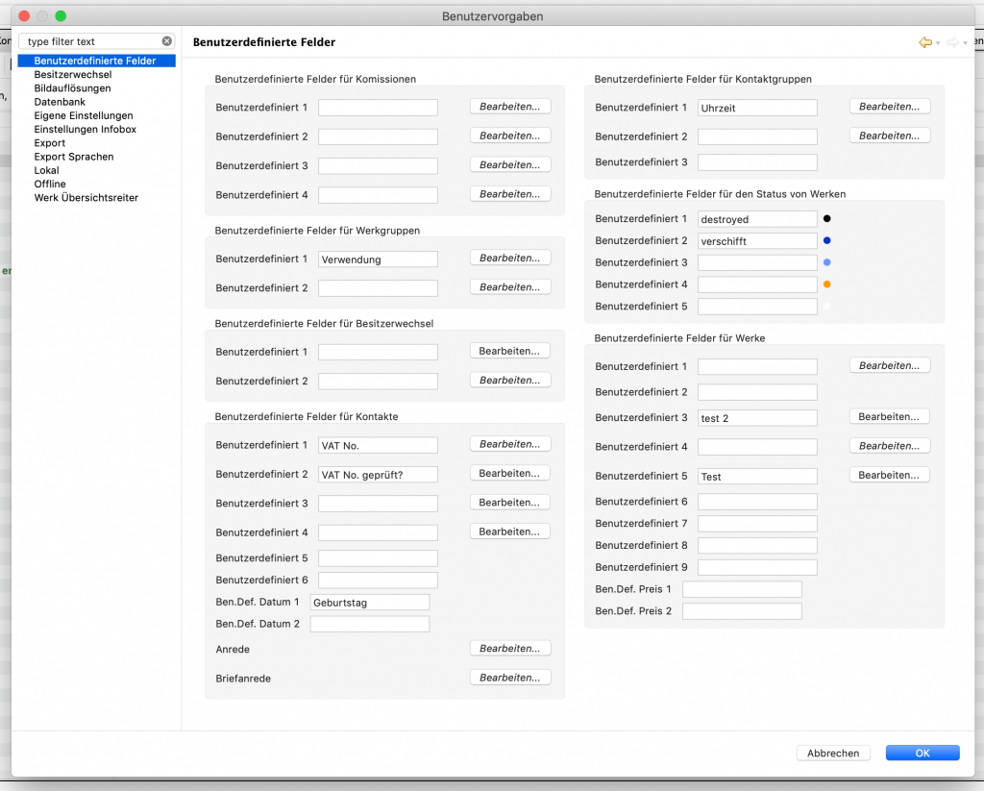Click the forward navigation arrow
984x791 pixels.
pos(952,42)
